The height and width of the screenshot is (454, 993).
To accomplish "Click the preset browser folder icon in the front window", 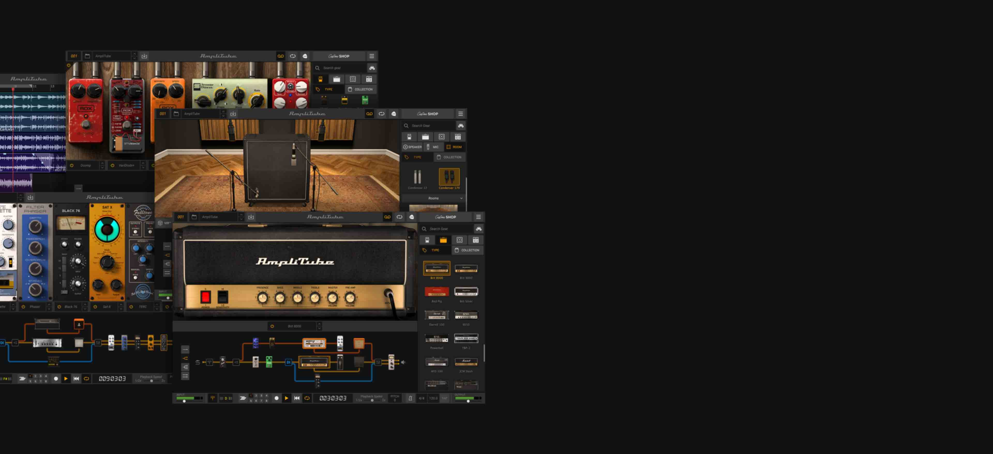I will click(x=194, y=217).
